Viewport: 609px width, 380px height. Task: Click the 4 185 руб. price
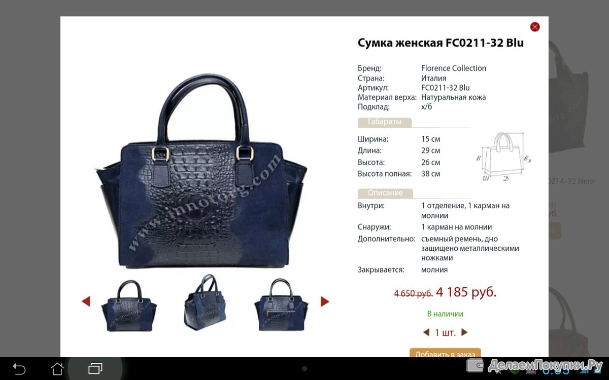pyautogui.click(x=466, y=292)
